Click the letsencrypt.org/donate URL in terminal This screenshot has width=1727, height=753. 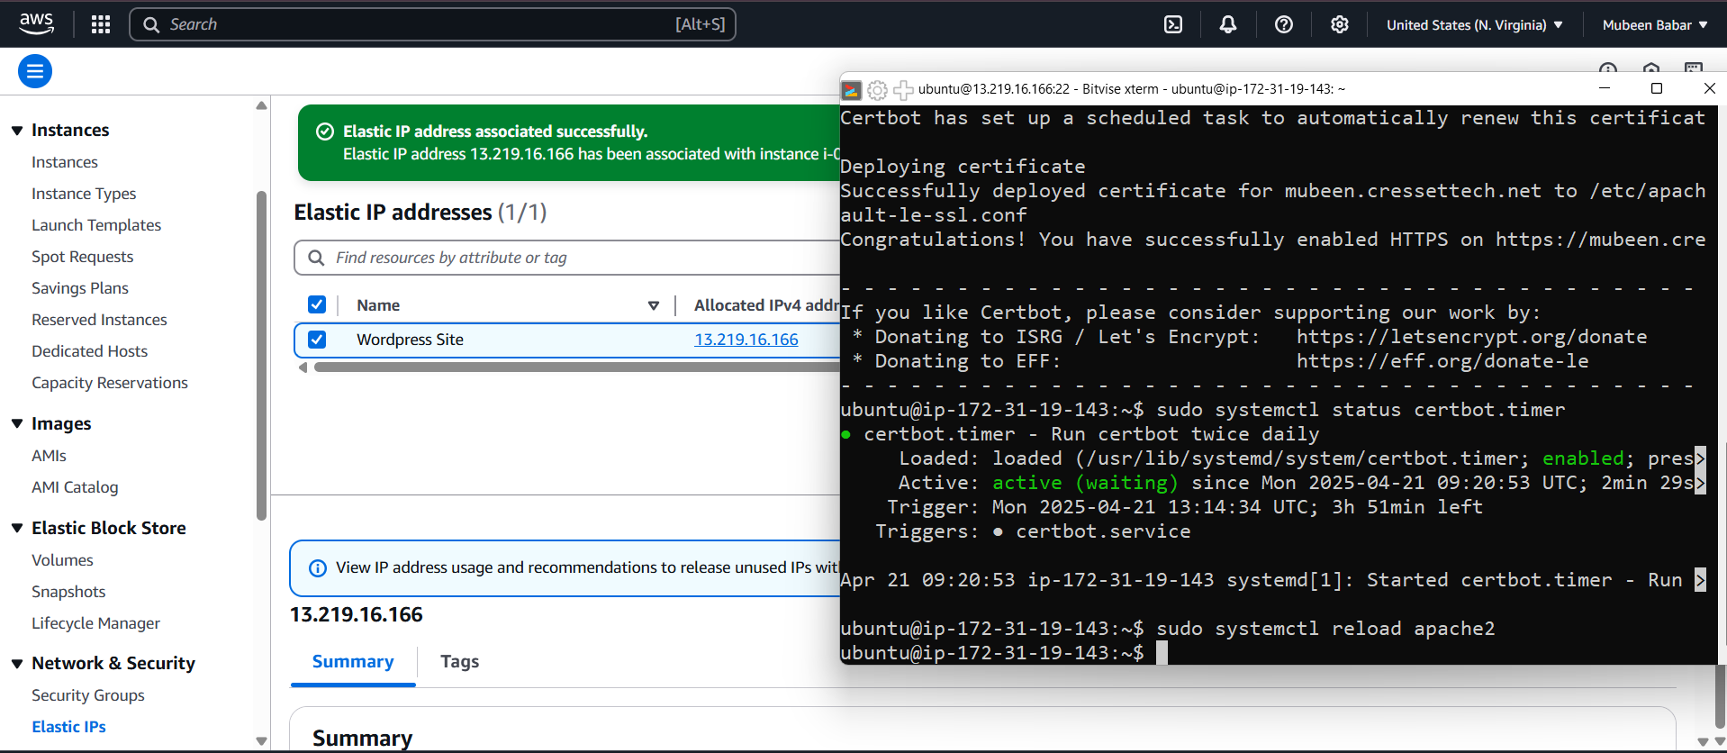click(1471, 337)
